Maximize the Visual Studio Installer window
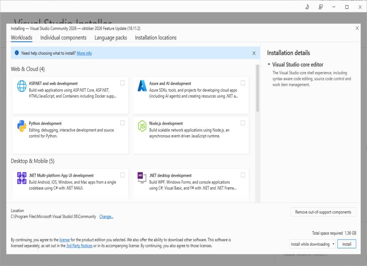Screen dimensions: 367x266 (x=347, y=7)
